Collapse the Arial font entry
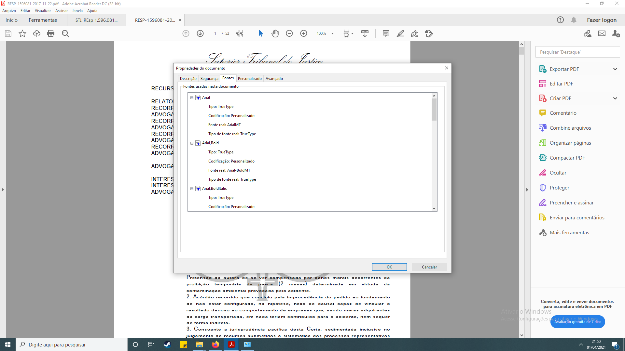Screen dimensions: 625x351 (x=192, y=97)
